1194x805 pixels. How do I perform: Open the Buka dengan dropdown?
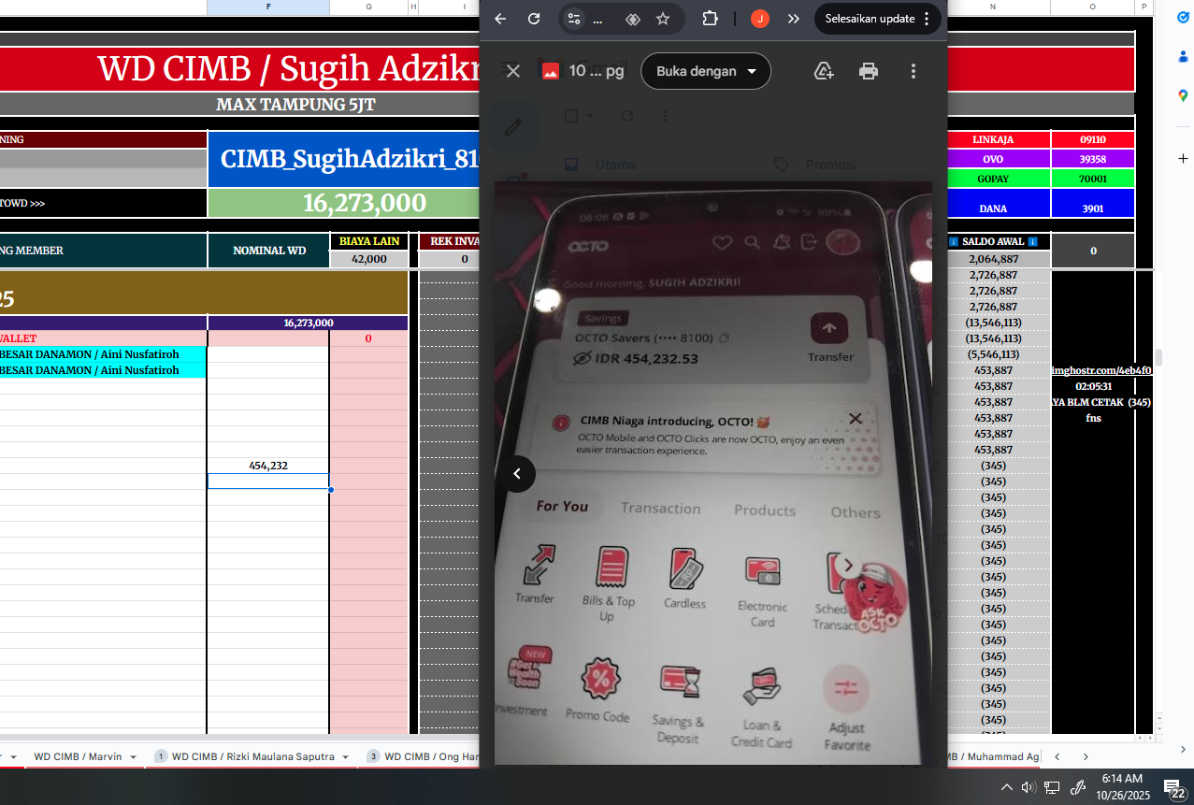(x=706, y=71)
